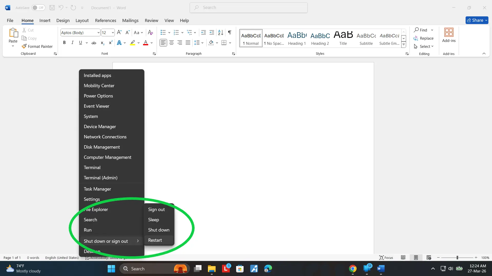Expand the Styles gallery more arrow
The height and width of the screenshot is (276, 492).
(x=404, y=45)
